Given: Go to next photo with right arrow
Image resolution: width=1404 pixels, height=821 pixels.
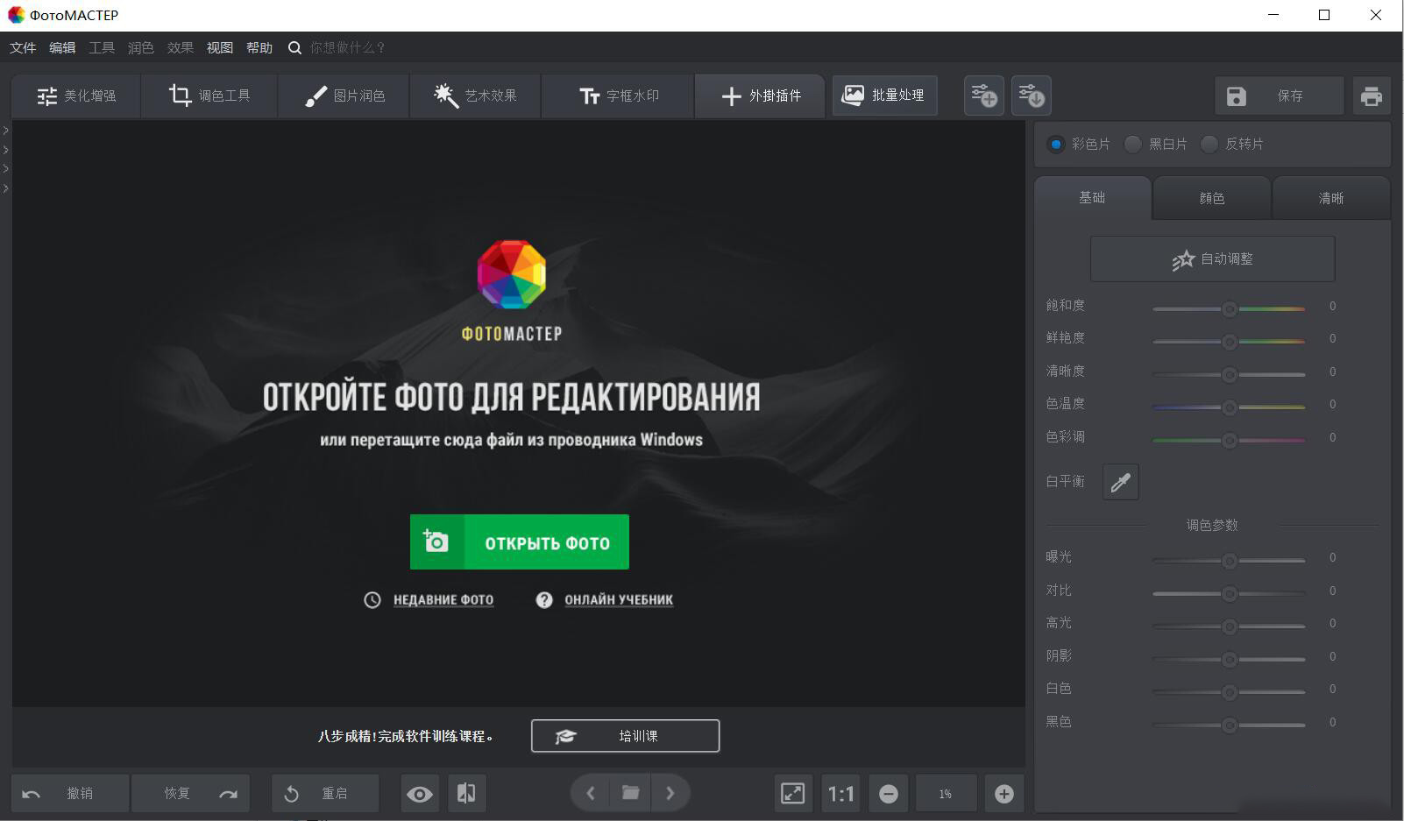Looking at the screenshot, I should [x=671, y=793].
